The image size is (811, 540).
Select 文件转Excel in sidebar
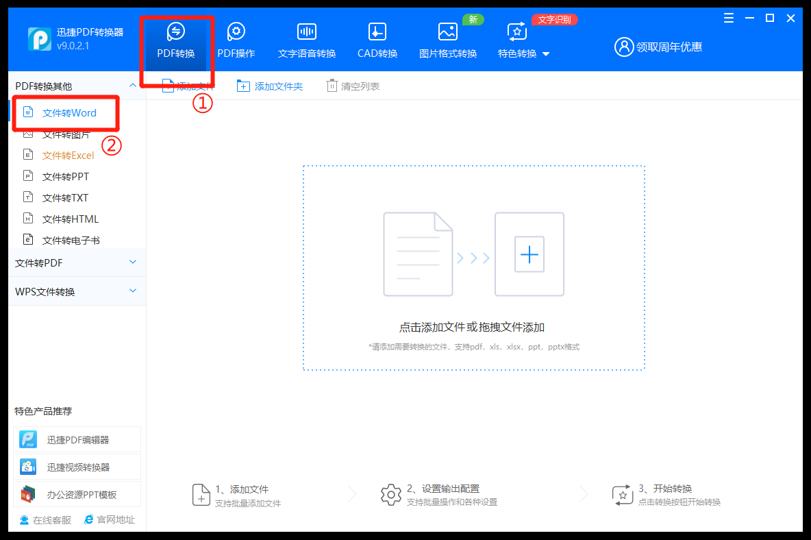pyautogui.click(x=68, y=155)
